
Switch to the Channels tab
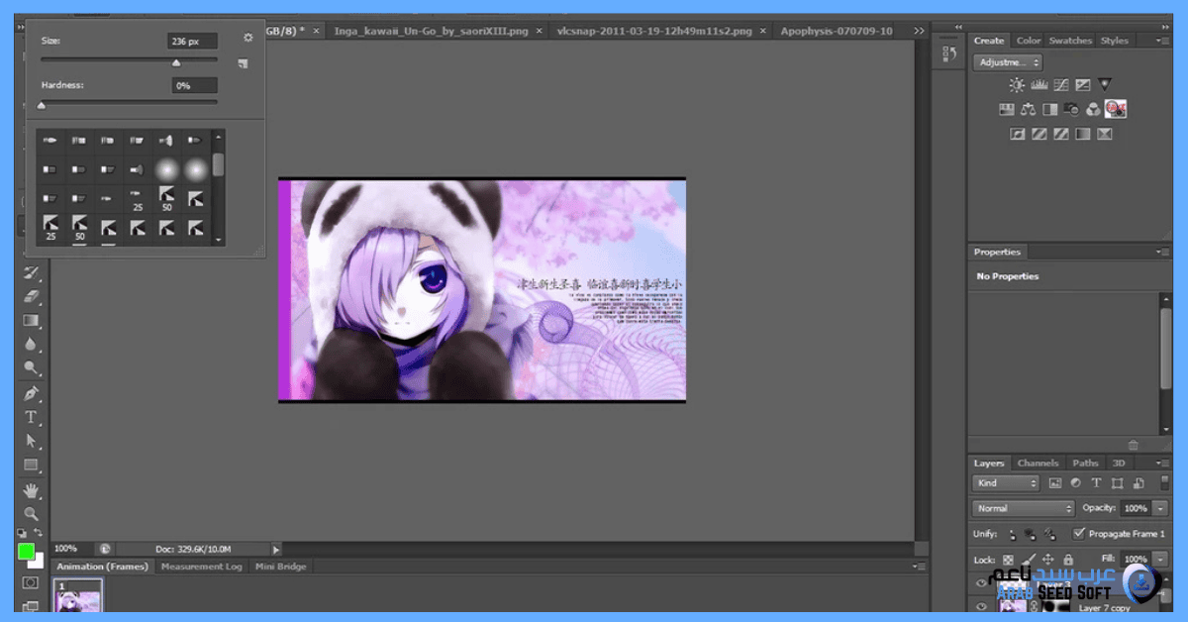click(x=1038, y=463)
